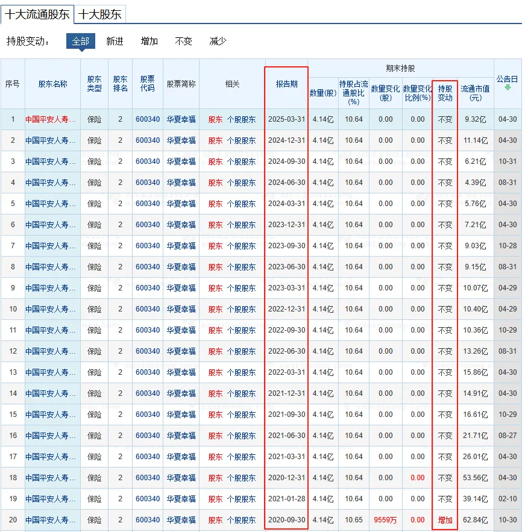Click the 股票代码 column header
The image size is (525, 532).
[148, 84]
